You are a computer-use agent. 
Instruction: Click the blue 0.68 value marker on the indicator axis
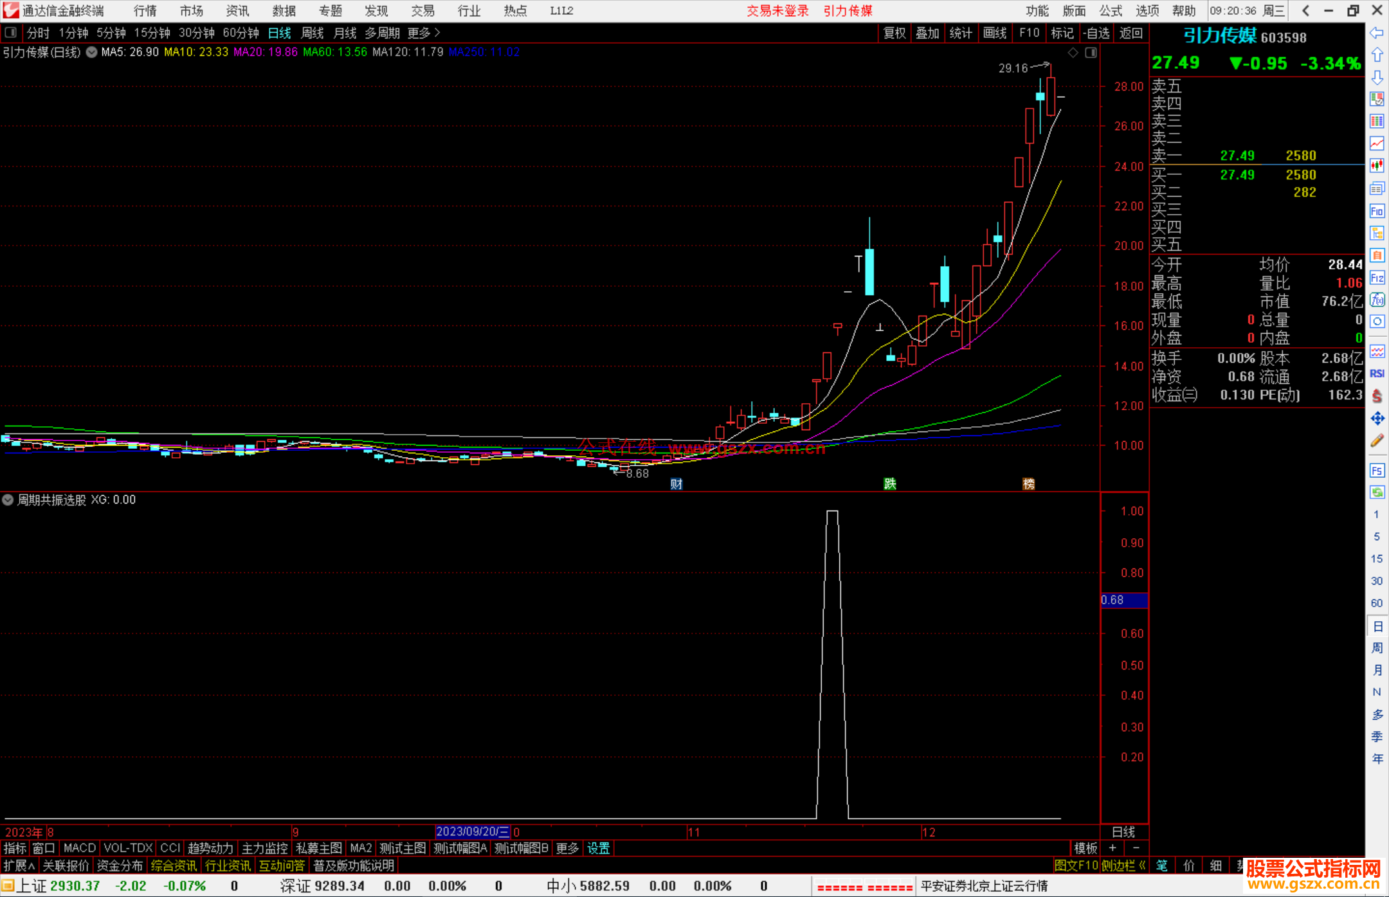click(1123, 600)
